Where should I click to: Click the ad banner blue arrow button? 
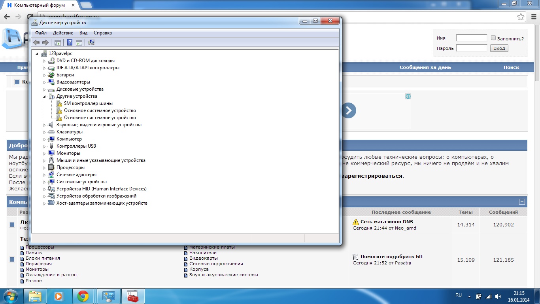coord(348,110)
